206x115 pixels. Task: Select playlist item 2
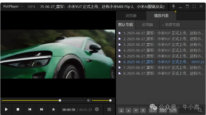click(161, 39)
